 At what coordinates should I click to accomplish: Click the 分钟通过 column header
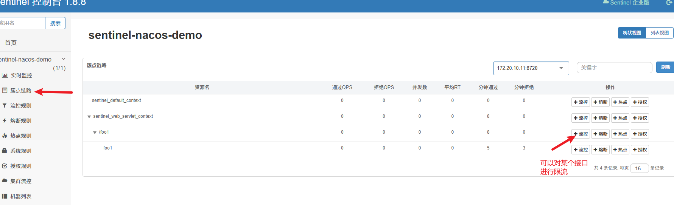coord(488,88)
